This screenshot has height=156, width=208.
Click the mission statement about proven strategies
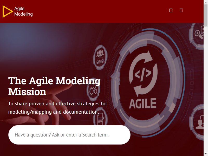click(x=58, y=108)
